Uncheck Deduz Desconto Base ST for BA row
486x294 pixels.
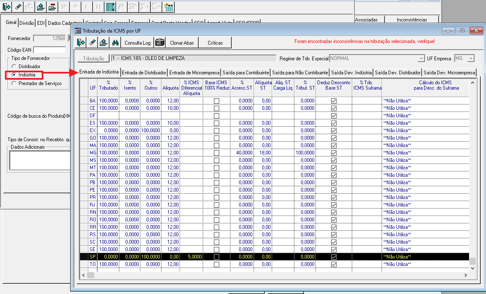coord(334,101)
